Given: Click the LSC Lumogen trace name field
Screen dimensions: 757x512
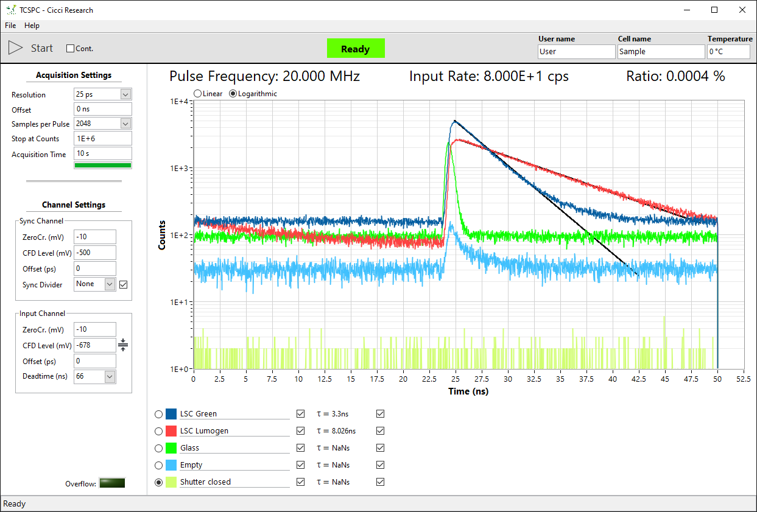Looking at the screenshot, I should (234, 431).
